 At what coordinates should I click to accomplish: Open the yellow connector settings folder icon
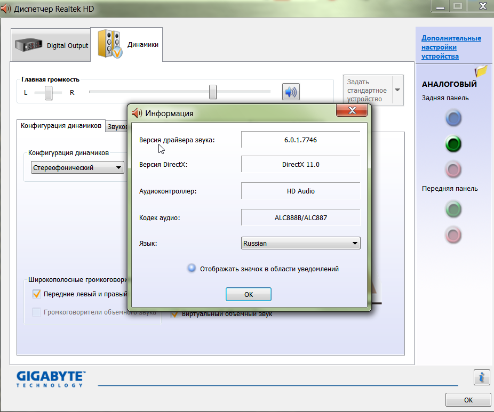point(481,71)
